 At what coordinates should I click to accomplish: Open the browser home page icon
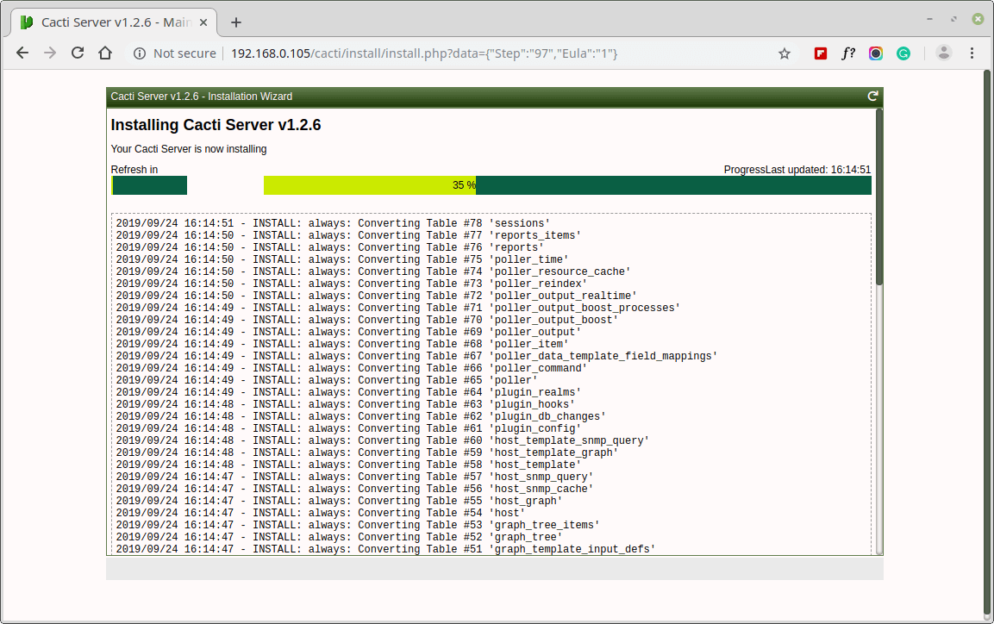[x=105, y=53]
